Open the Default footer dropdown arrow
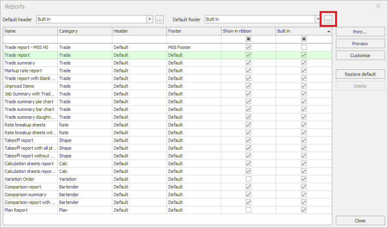This screenshot has height=228, width=388. click(318, 20)
